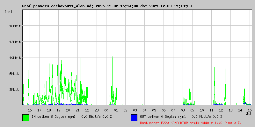The width and height of the screenshot is (255, 127).
Task: Click the hour label '04' on time axis
Action: (x=145, y=110)
